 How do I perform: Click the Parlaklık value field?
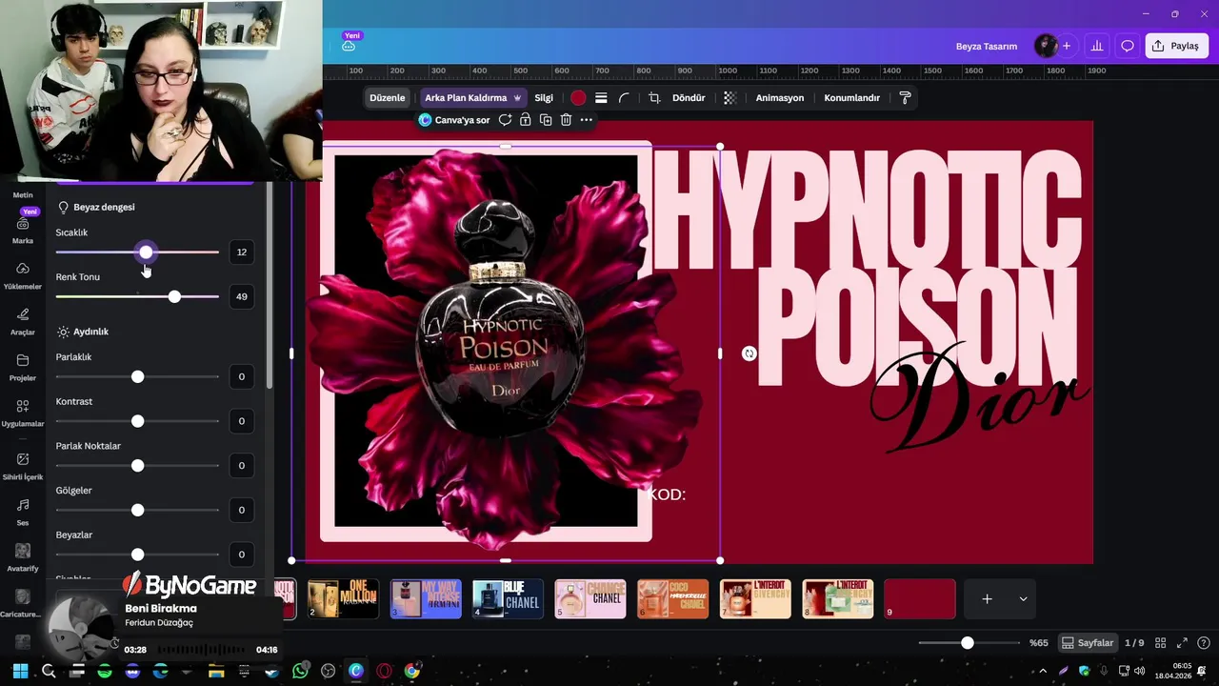coord(241,377)
